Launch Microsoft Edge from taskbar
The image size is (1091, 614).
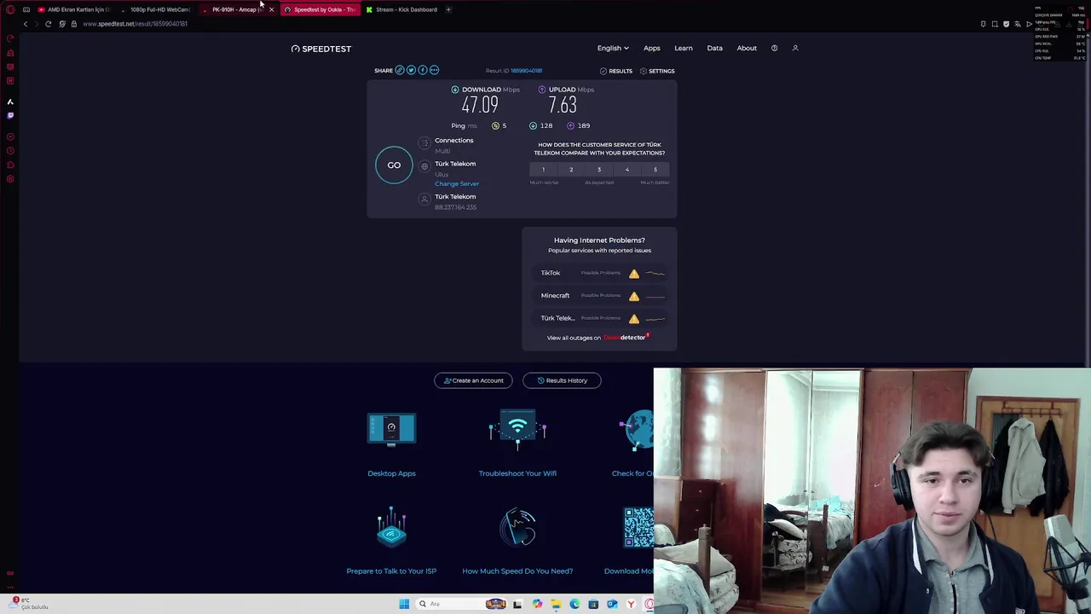[574, 604]
